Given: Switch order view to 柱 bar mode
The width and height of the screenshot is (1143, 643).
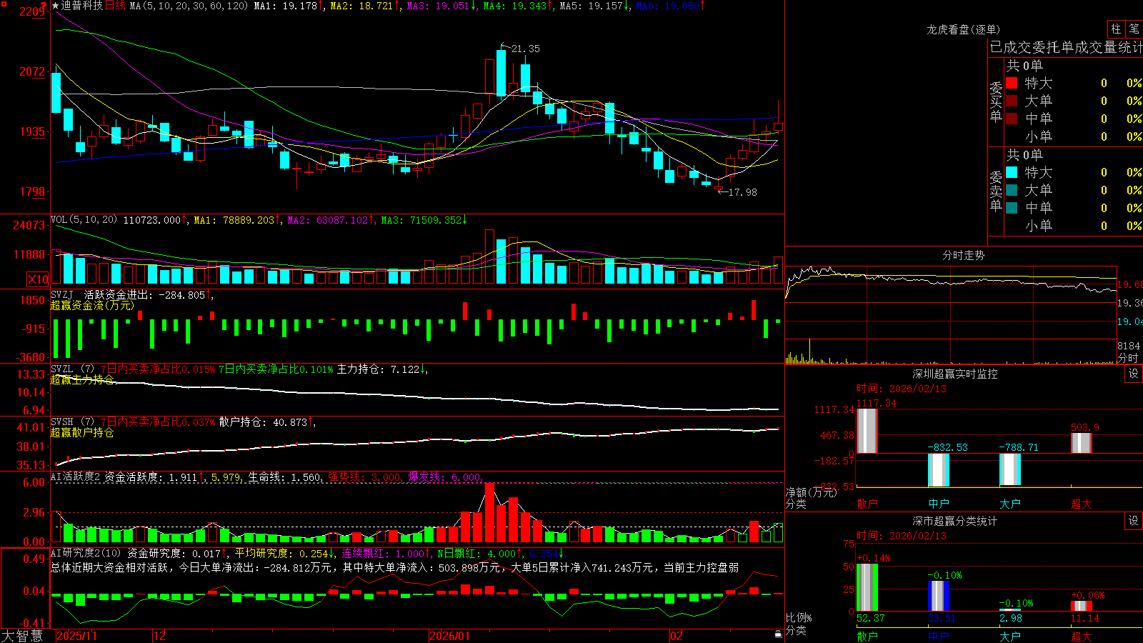Looking at the screenshot, I should [1116, 29].
